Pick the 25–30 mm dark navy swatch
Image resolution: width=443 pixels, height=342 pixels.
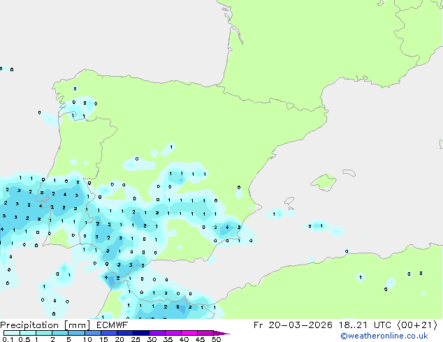pyautogui.click(x=141, y=333)
